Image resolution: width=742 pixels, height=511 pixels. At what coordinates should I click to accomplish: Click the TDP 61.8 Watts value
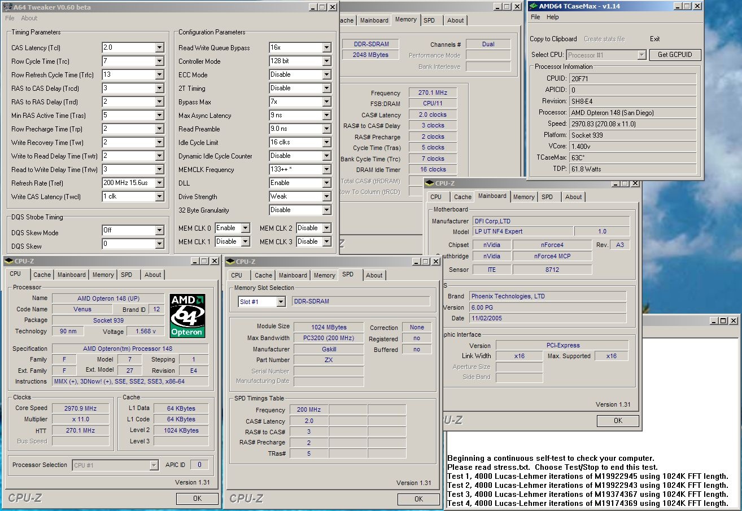pos(632,169)
